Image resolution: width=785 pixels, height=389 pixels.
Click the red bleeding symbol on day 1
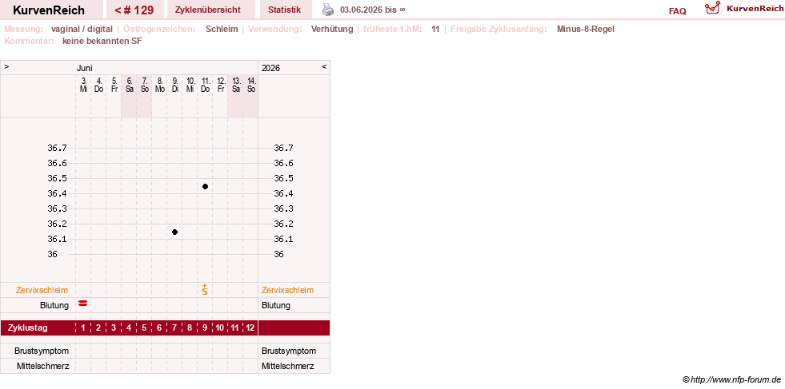click(x=83, y=303)
